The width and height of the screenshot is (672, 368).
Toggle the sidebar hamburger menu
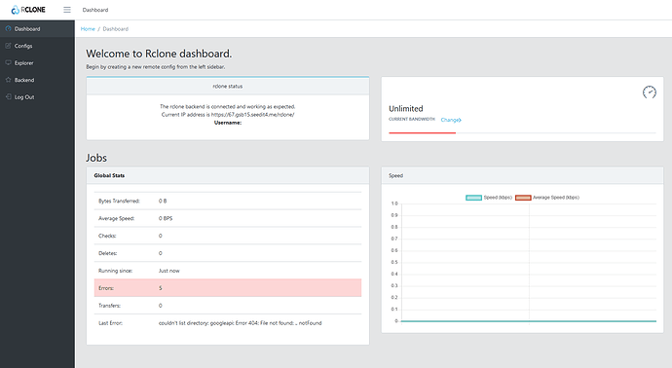coord(67,10)
